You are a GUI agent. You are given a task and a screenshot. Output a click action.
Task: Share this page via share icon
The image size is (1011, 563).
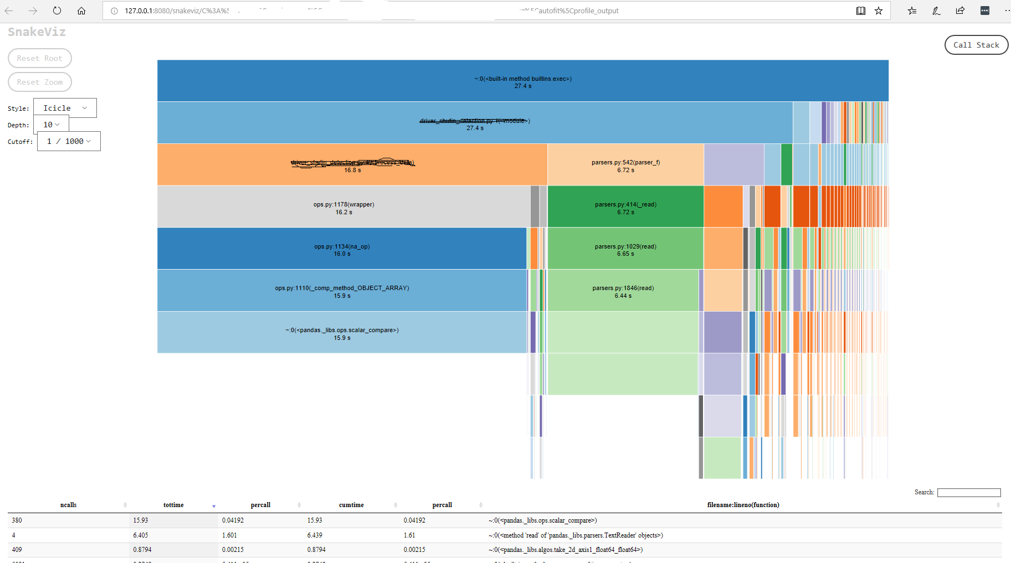click(960, 11)
